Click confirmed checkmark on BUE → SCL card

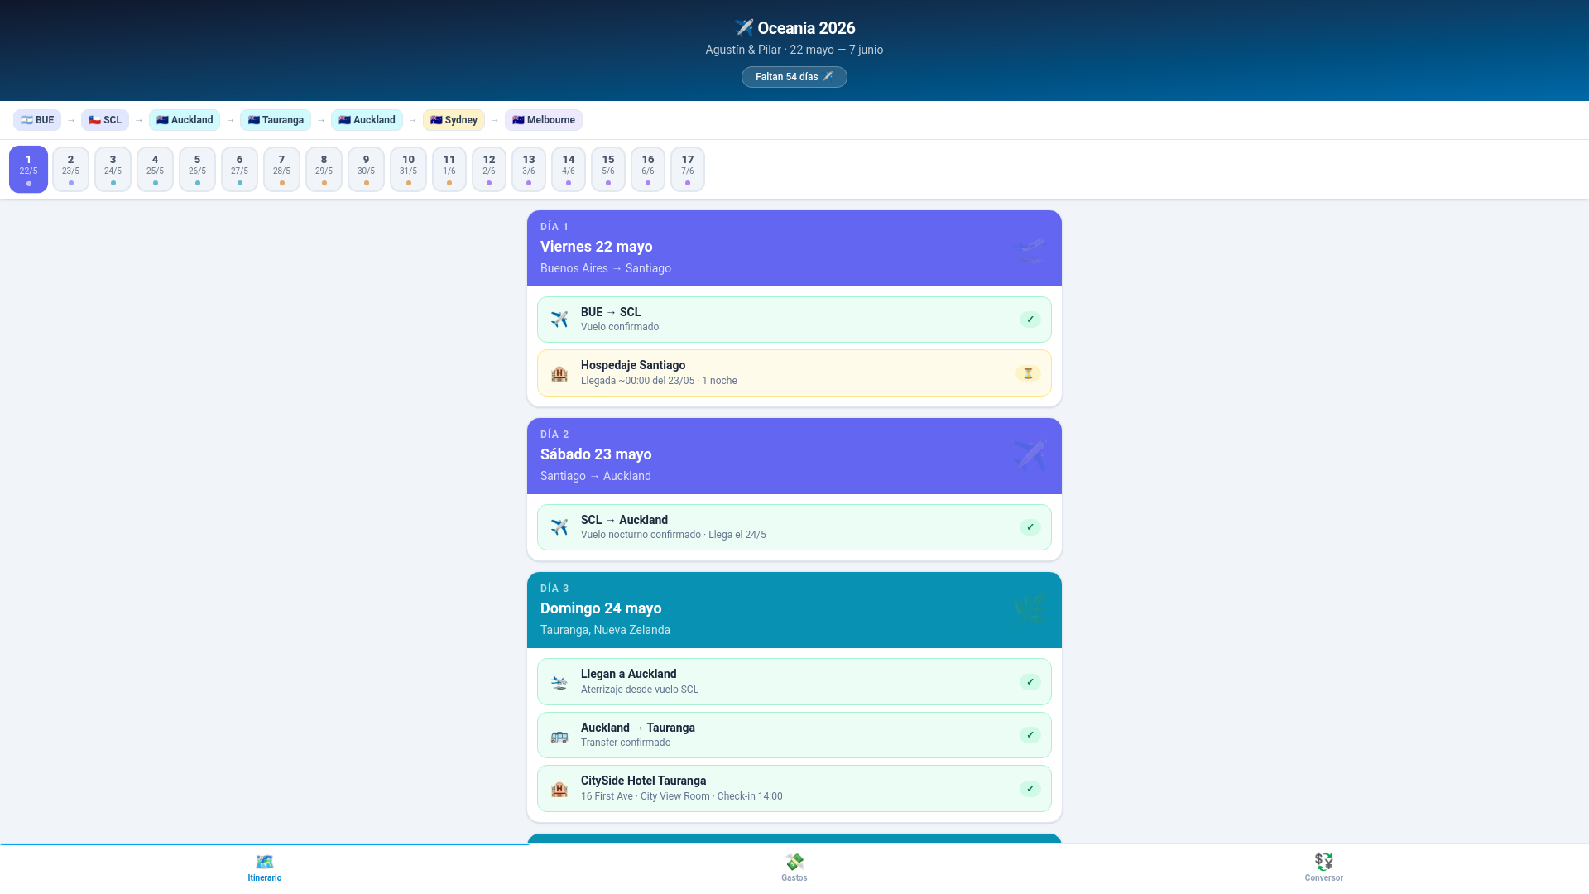tap(1030, 320)
